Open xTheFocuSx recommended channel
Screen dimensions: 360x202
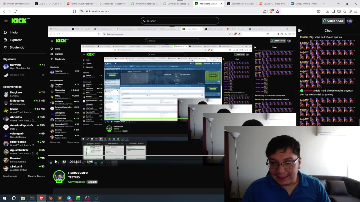24,144
